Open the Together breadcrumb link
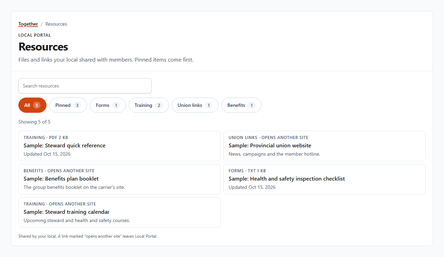 [x=28, y=24]
